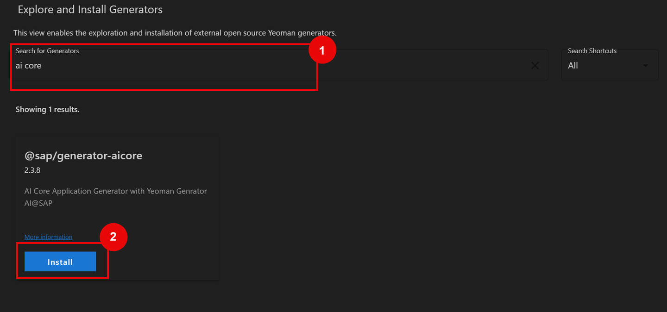Clear the generator search text with X icon
The image size is (667, 312).
[x=535, y=66]
